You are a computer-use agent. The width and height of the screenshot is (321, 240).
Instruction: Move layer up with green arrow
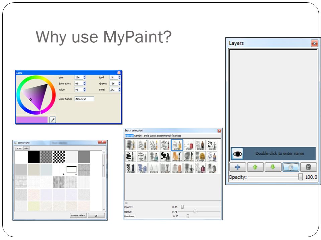tap(255, 167)
